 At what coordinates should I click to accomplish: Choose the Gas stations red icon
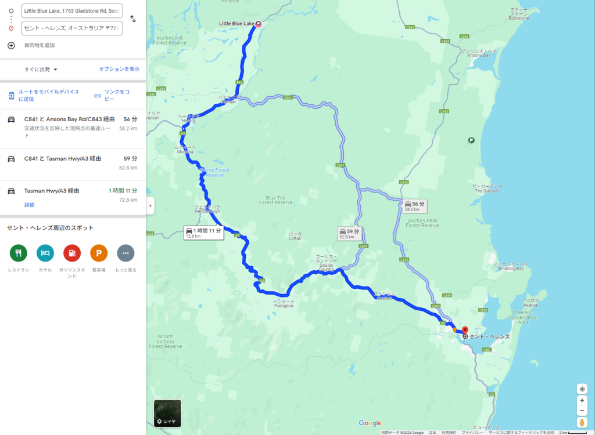point(72,253)
